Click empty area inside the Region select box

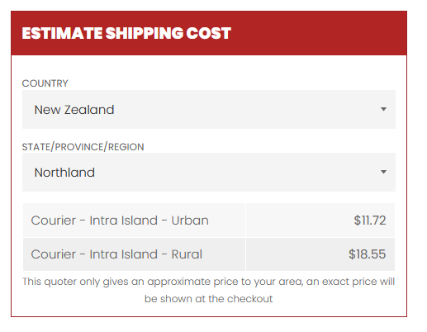[x=237, y=172]
